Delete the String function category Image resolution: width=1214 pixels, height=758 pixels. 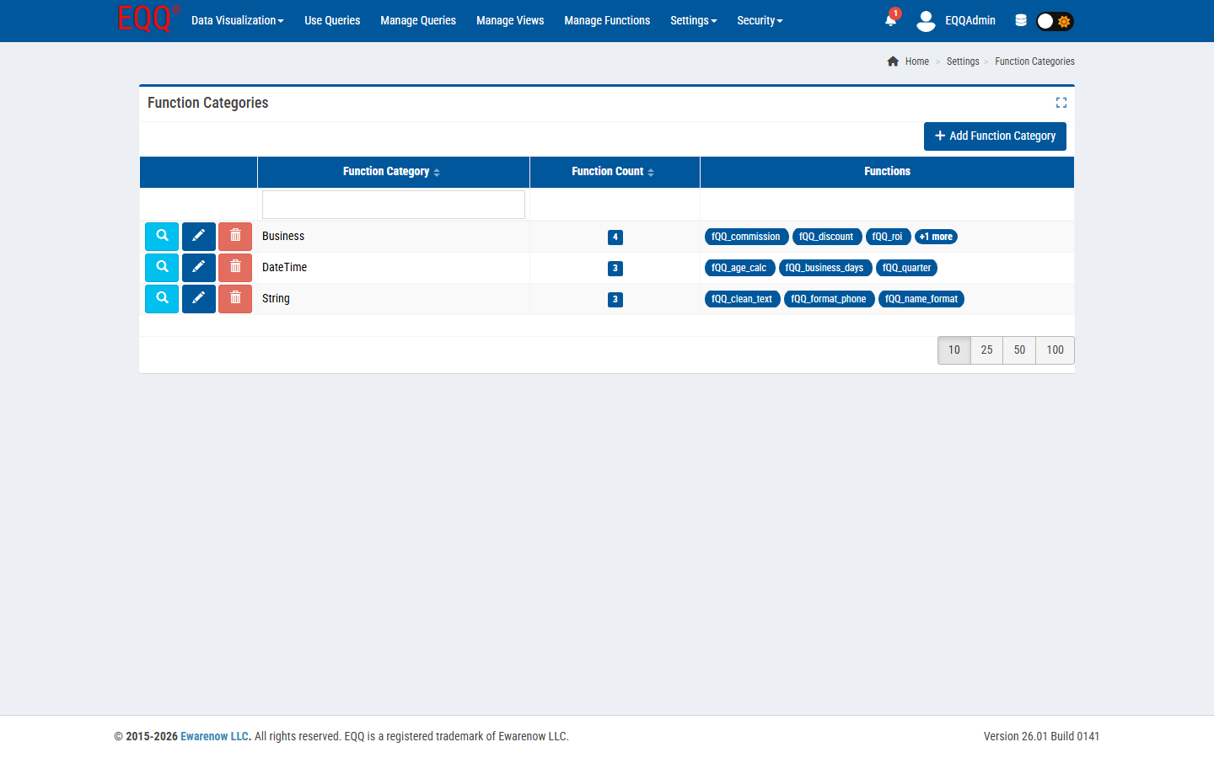[x=235, y=299]
